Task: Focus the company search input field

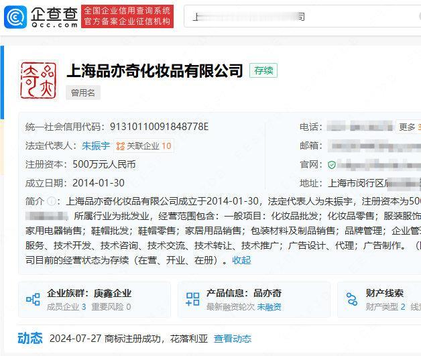Action: tap(302, 16)
